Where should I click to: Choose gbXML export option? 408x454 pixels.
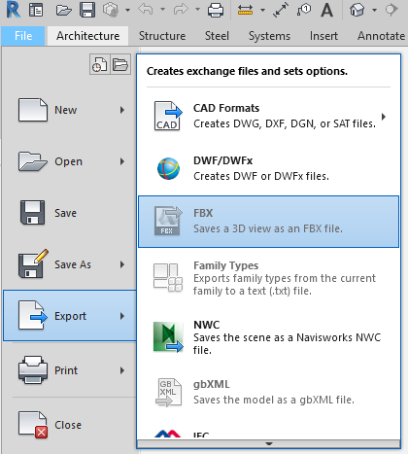point(269,392)
